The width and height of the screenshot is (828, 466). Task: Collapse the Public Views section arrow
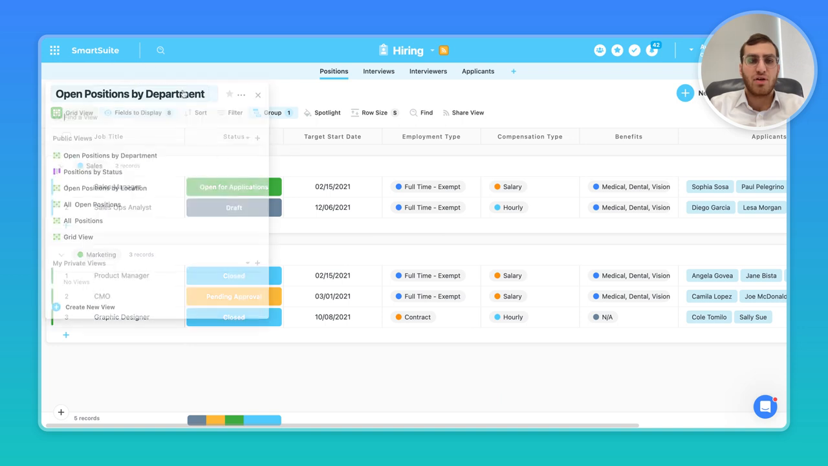click(248, 137)
